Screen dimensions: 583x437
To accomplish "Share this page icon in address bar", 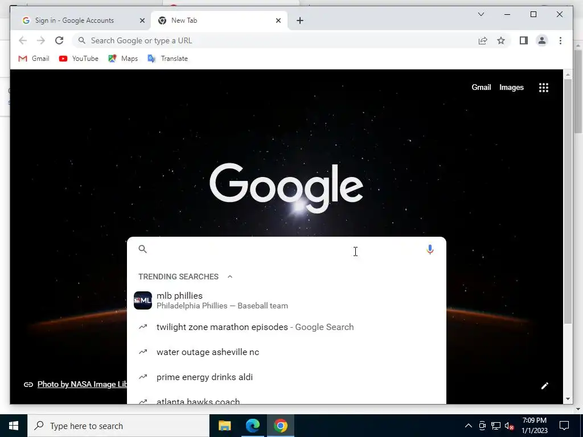I will click(483, 40).
